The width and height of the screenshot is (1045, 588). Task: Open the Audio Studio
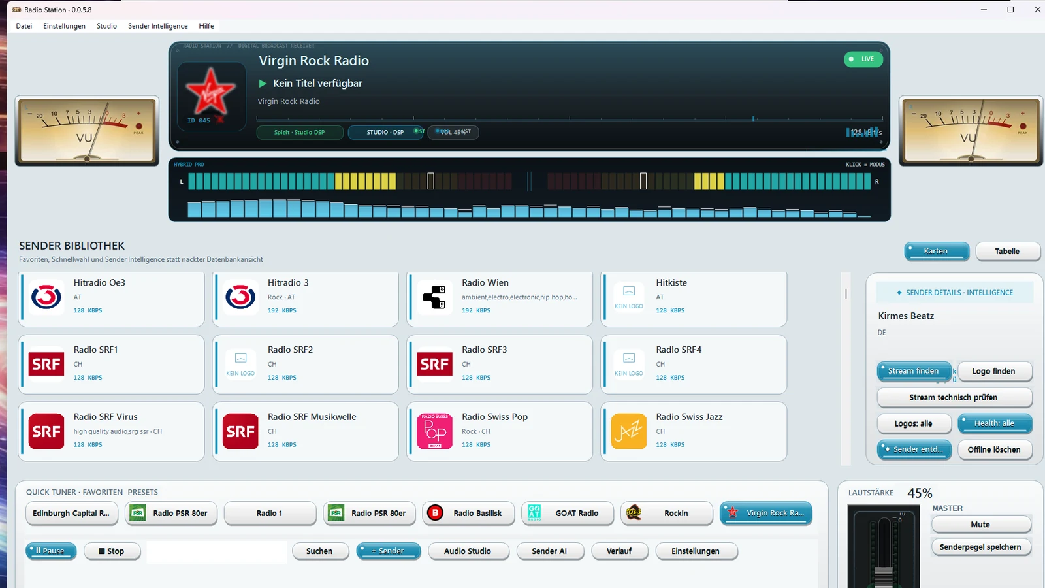pyautogui.click(x=468, y=551)
